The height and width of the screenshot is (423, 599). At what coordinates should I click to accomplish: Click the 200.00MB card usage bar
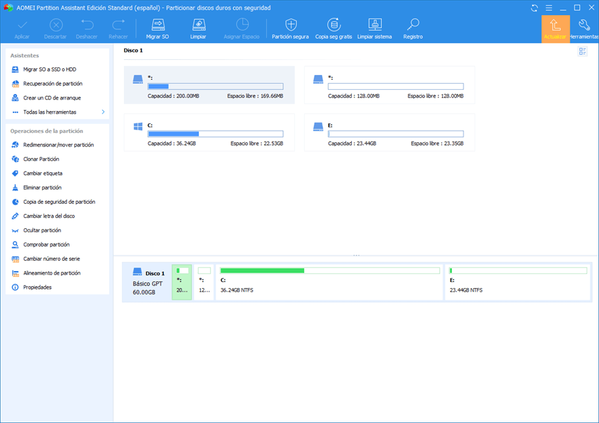pos(216,87)
